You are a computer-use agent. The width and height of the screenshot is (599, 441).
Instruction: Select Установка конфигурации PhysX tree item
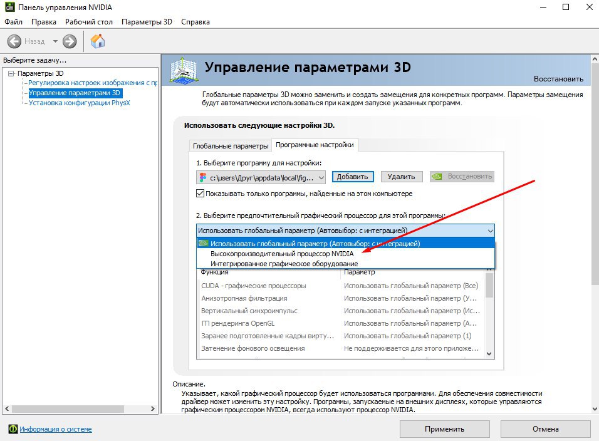[80, 103]
